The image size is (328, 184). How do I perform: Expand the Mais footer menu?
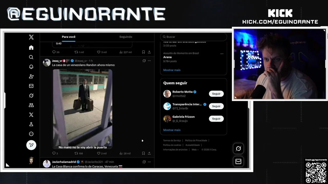pos(195,150)
